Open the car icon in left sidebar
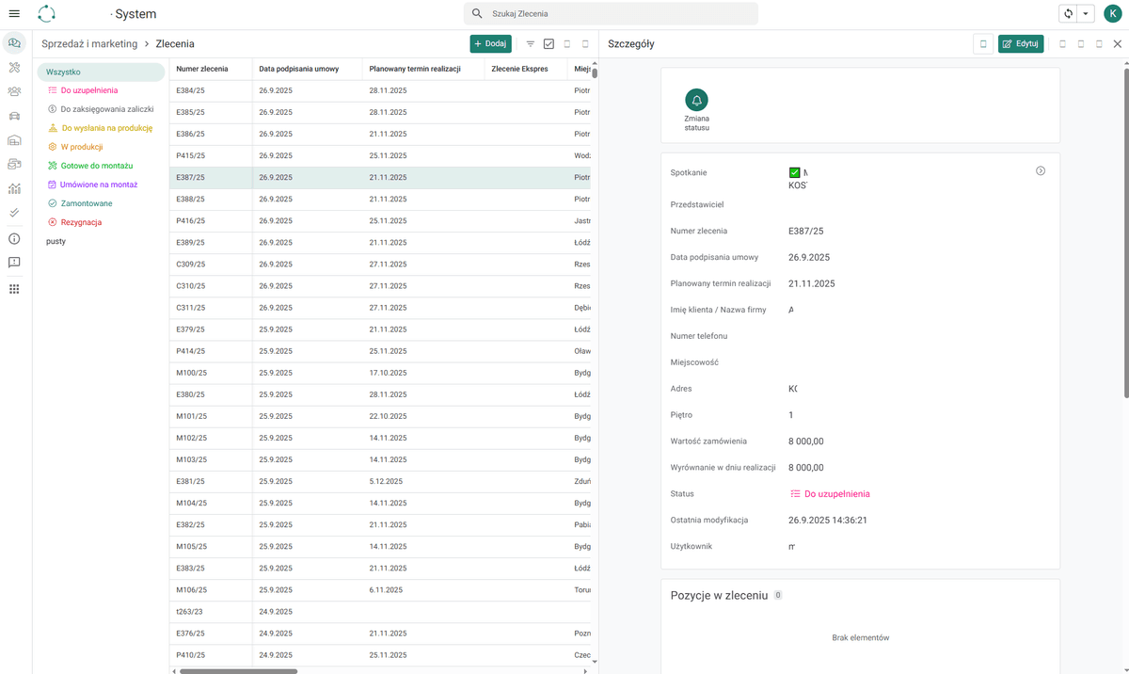Viewport: 1129px width, 674px height. point(14,117)
